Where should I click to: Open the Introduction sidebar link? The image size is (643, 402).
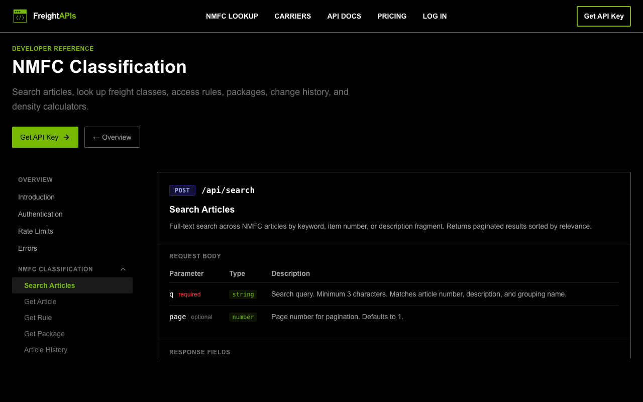coord(36,197)
